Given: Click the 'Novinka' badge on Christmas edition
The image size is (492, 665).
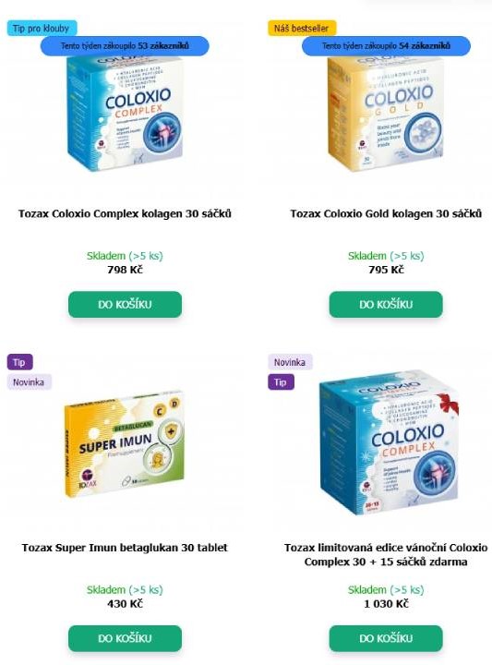Looking at the screenshot, I should (x=290, y=362).
